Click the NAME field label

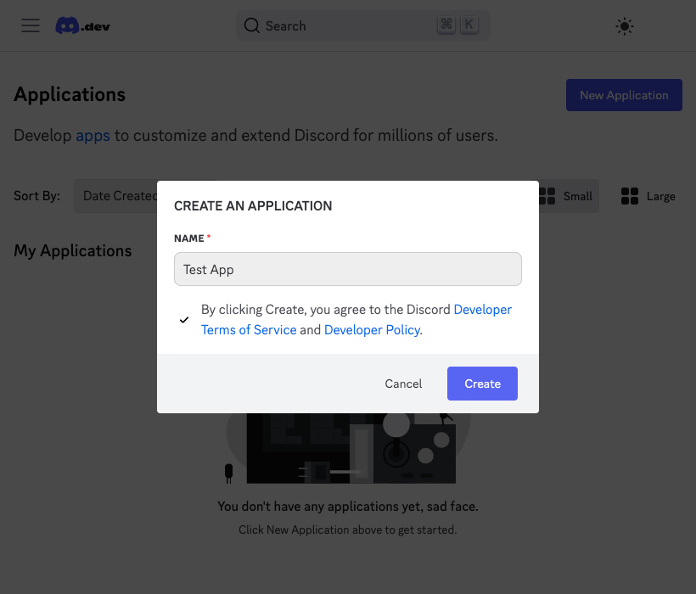(x=189, y=238)
